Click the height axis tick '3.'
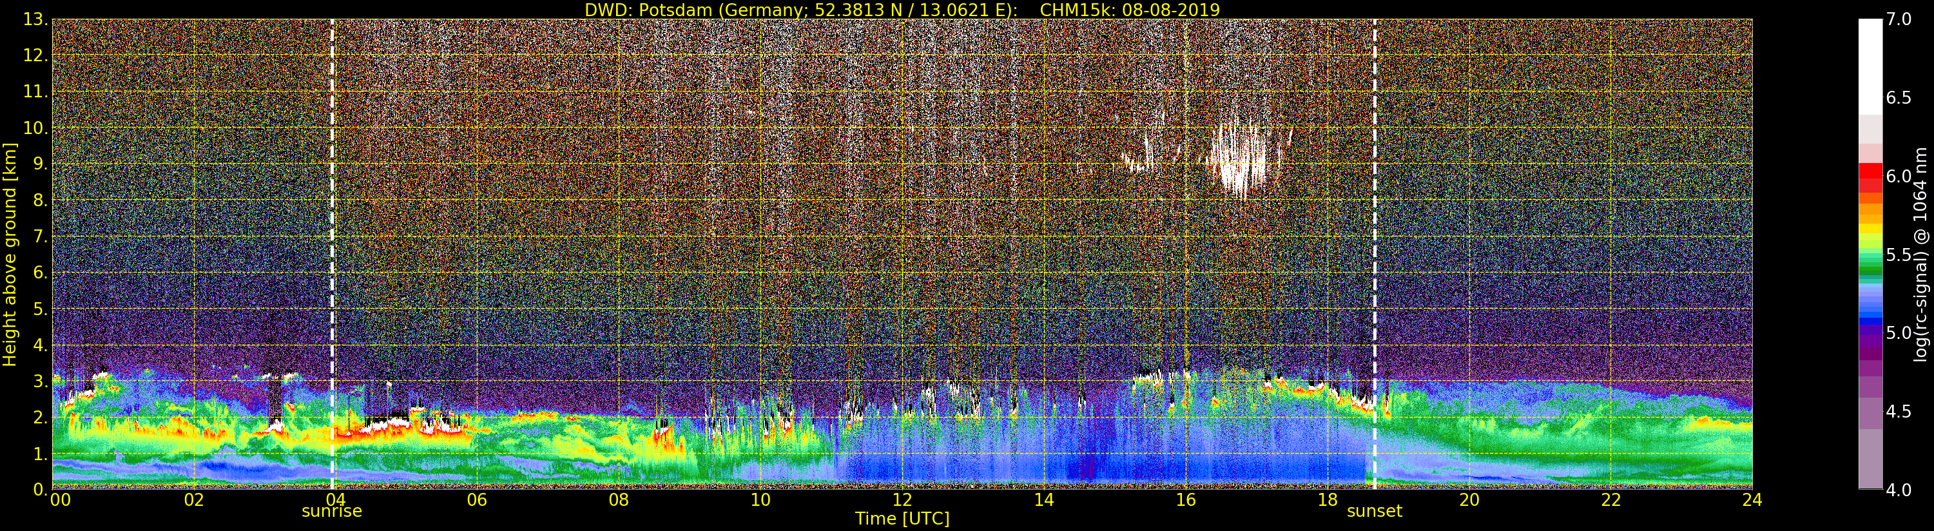This screenshot has width=1934, height=531. [x=40, y=381]
